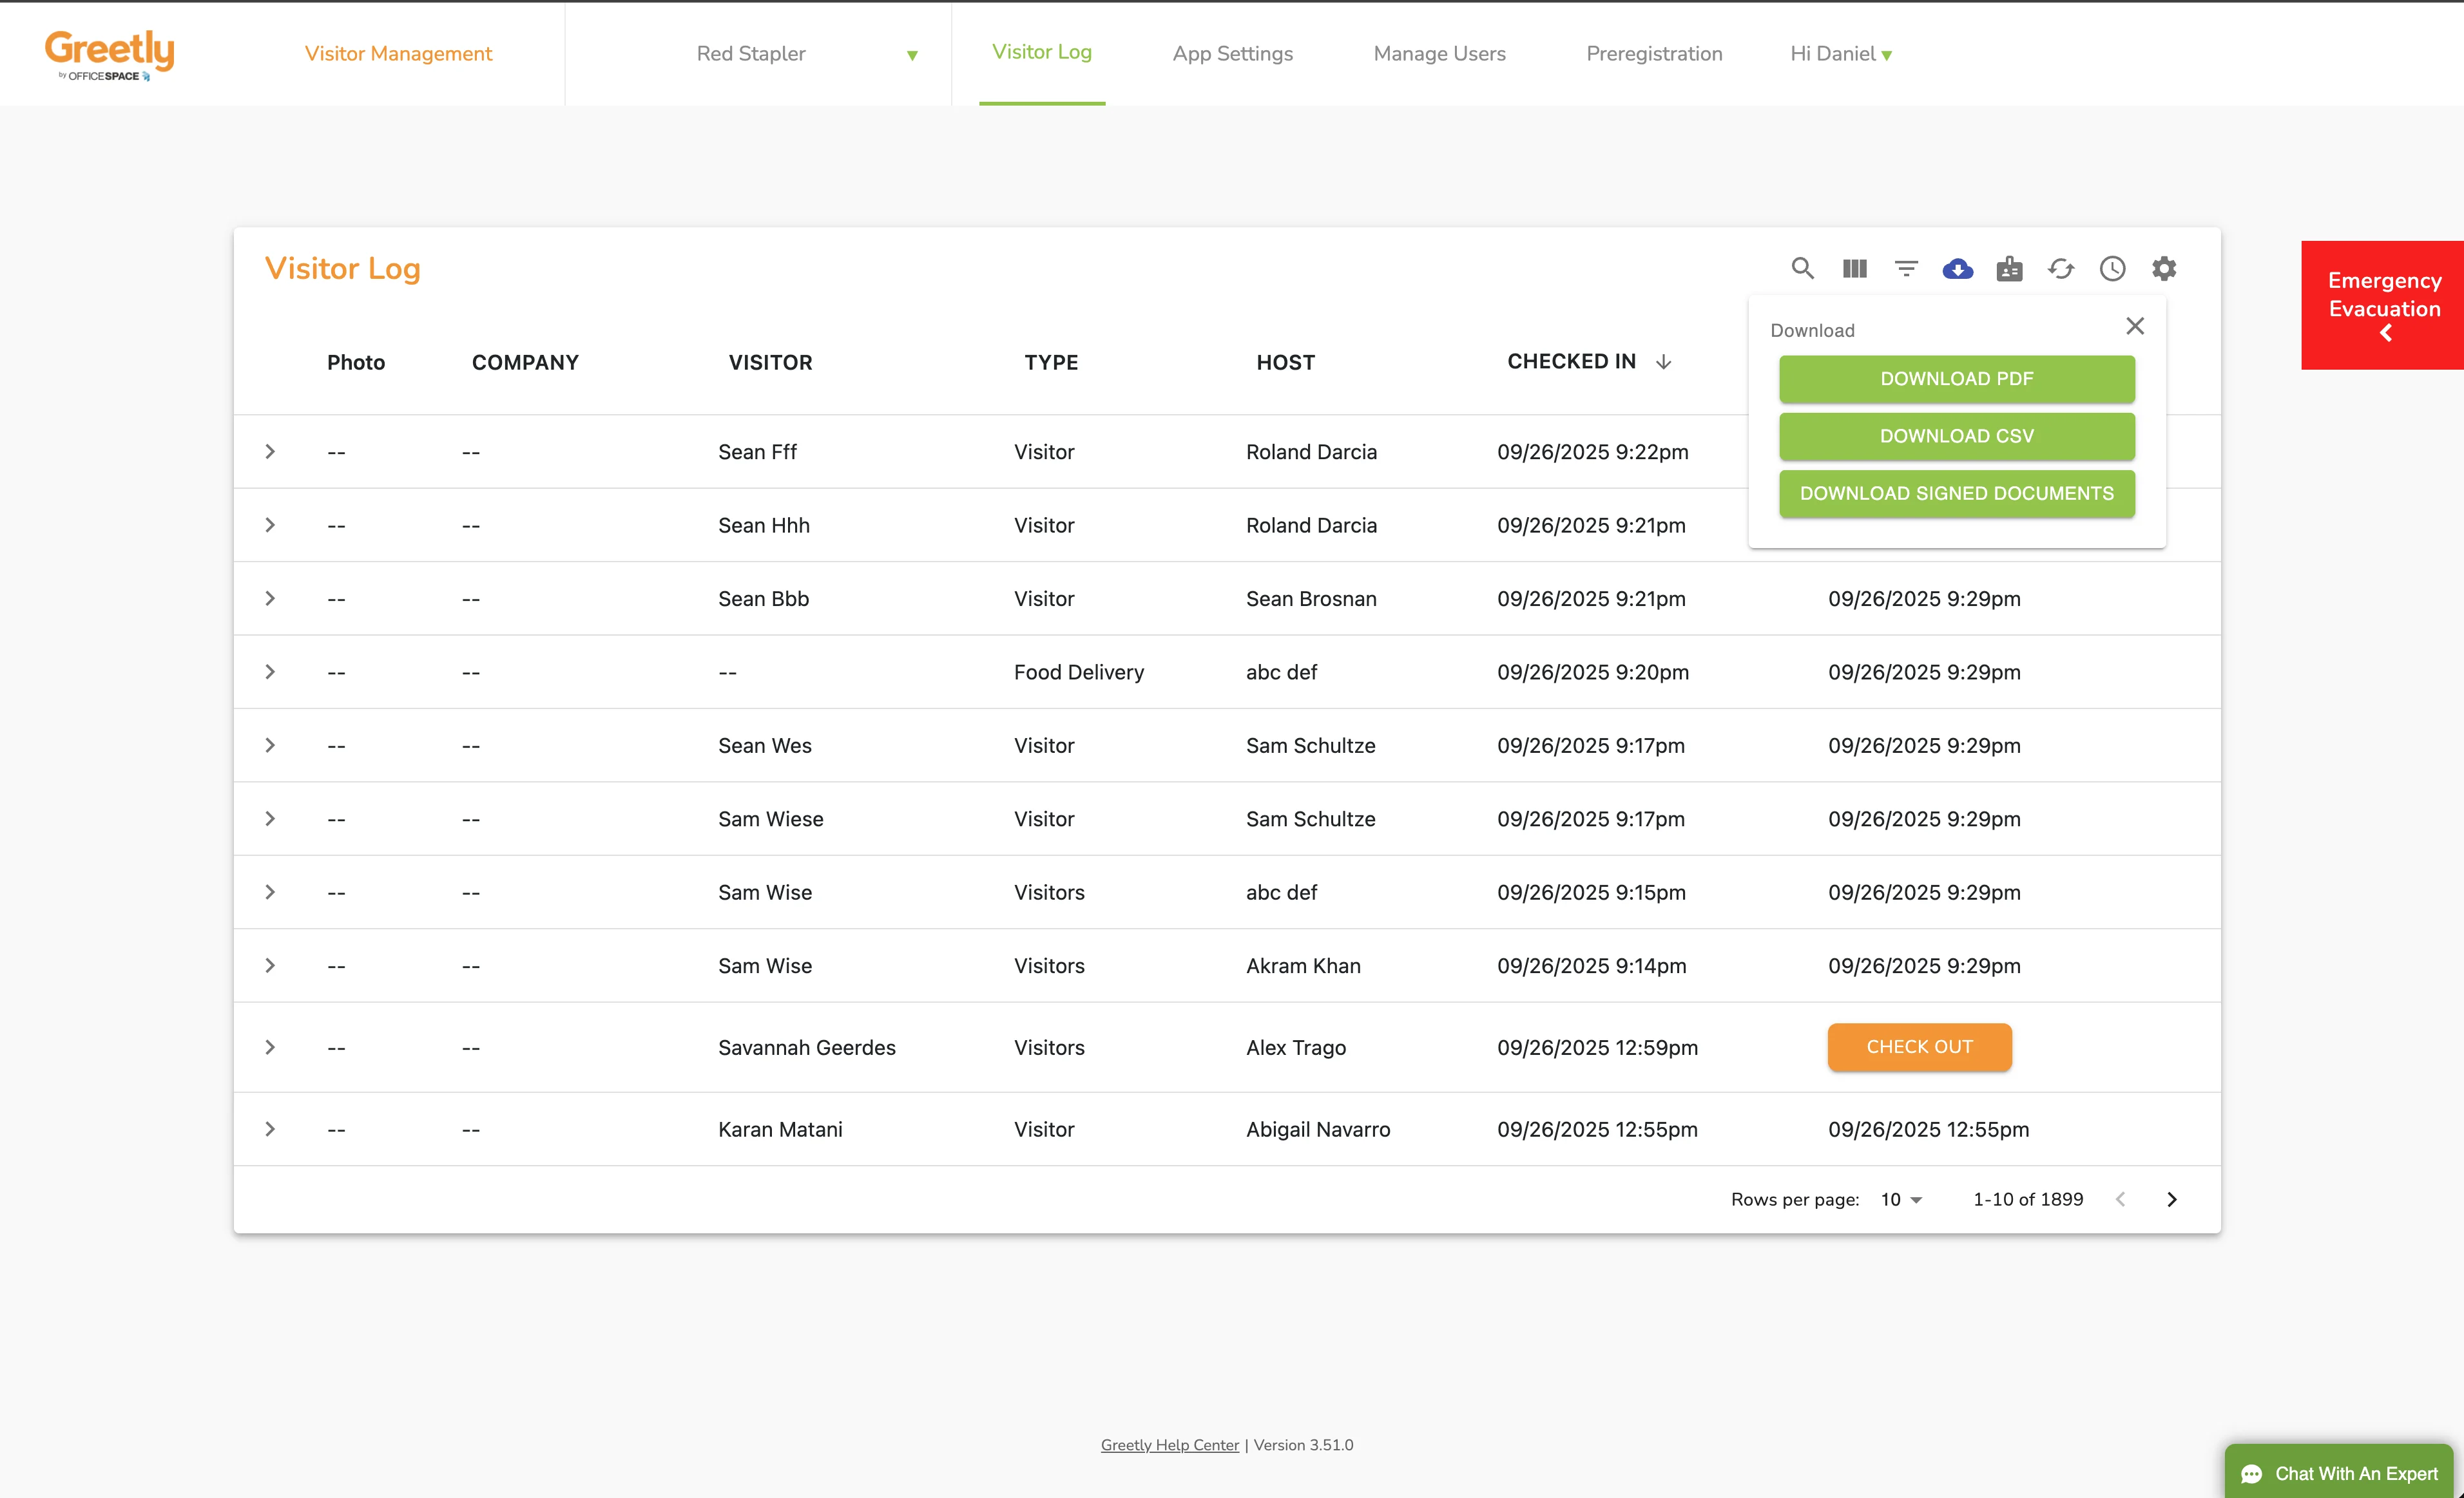Viewport: 2464px width, 1498px height.
Task: Refresh the visitor log with sync icon
Action: pos(2061,268)
